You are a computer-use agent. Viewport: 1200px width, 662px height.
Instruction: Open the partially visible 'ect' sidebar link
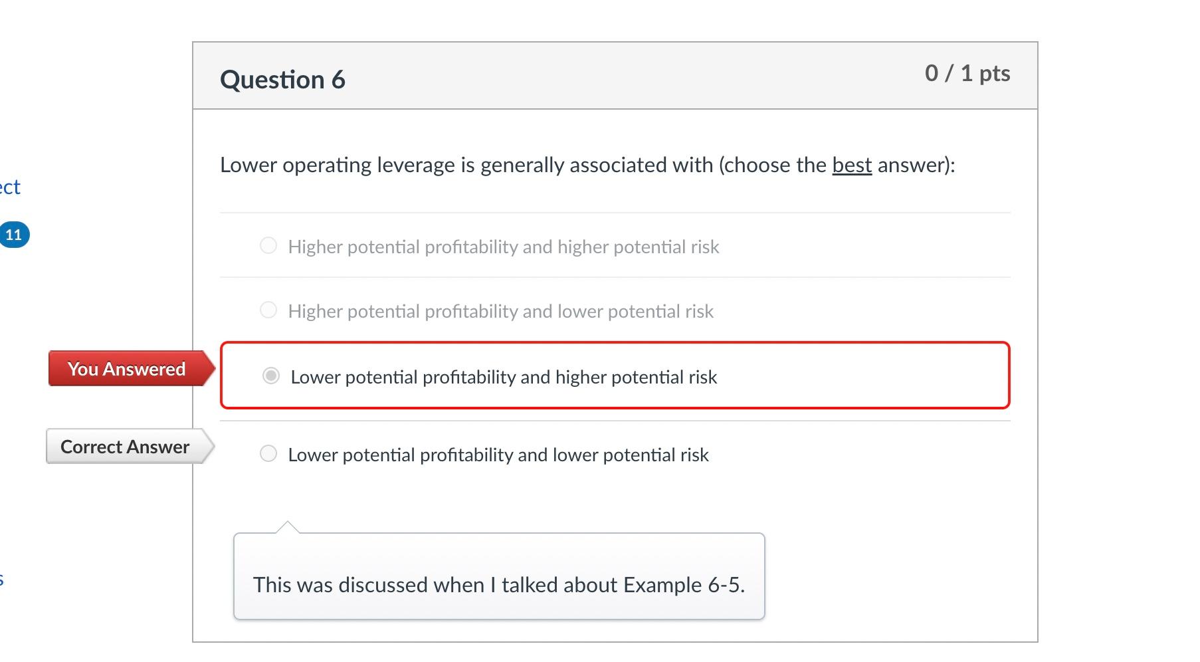(x=10, y=187)
